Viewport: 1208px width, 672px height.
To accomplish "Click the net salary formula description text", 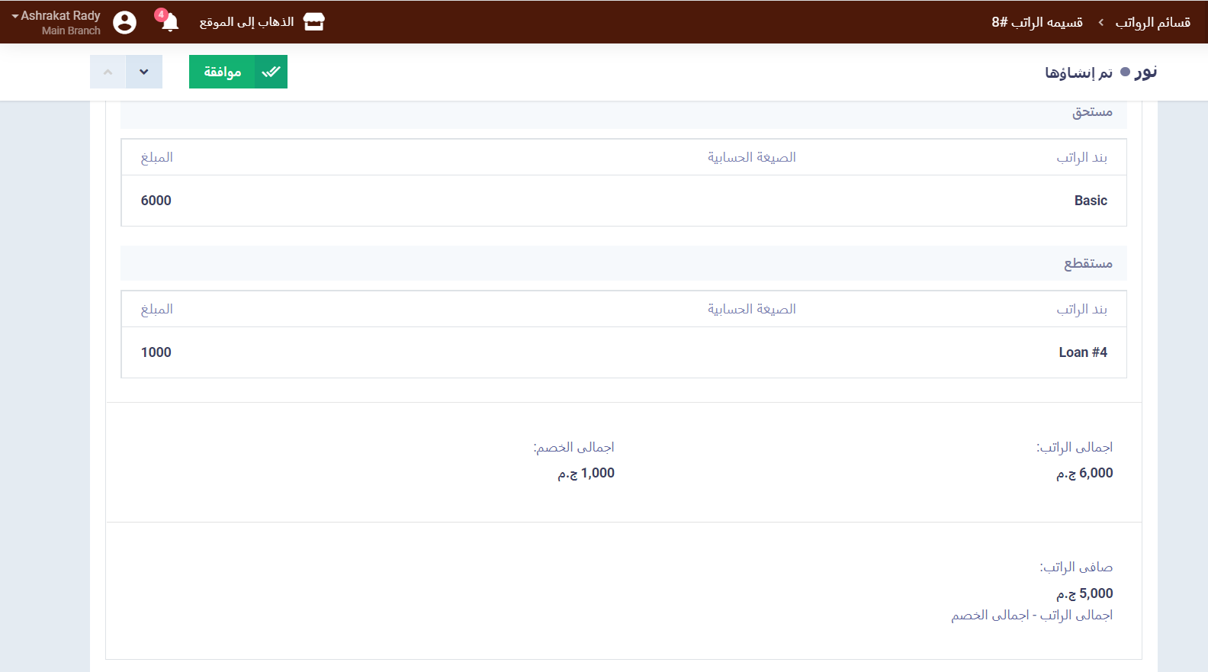I will [x=1032, y=615].
